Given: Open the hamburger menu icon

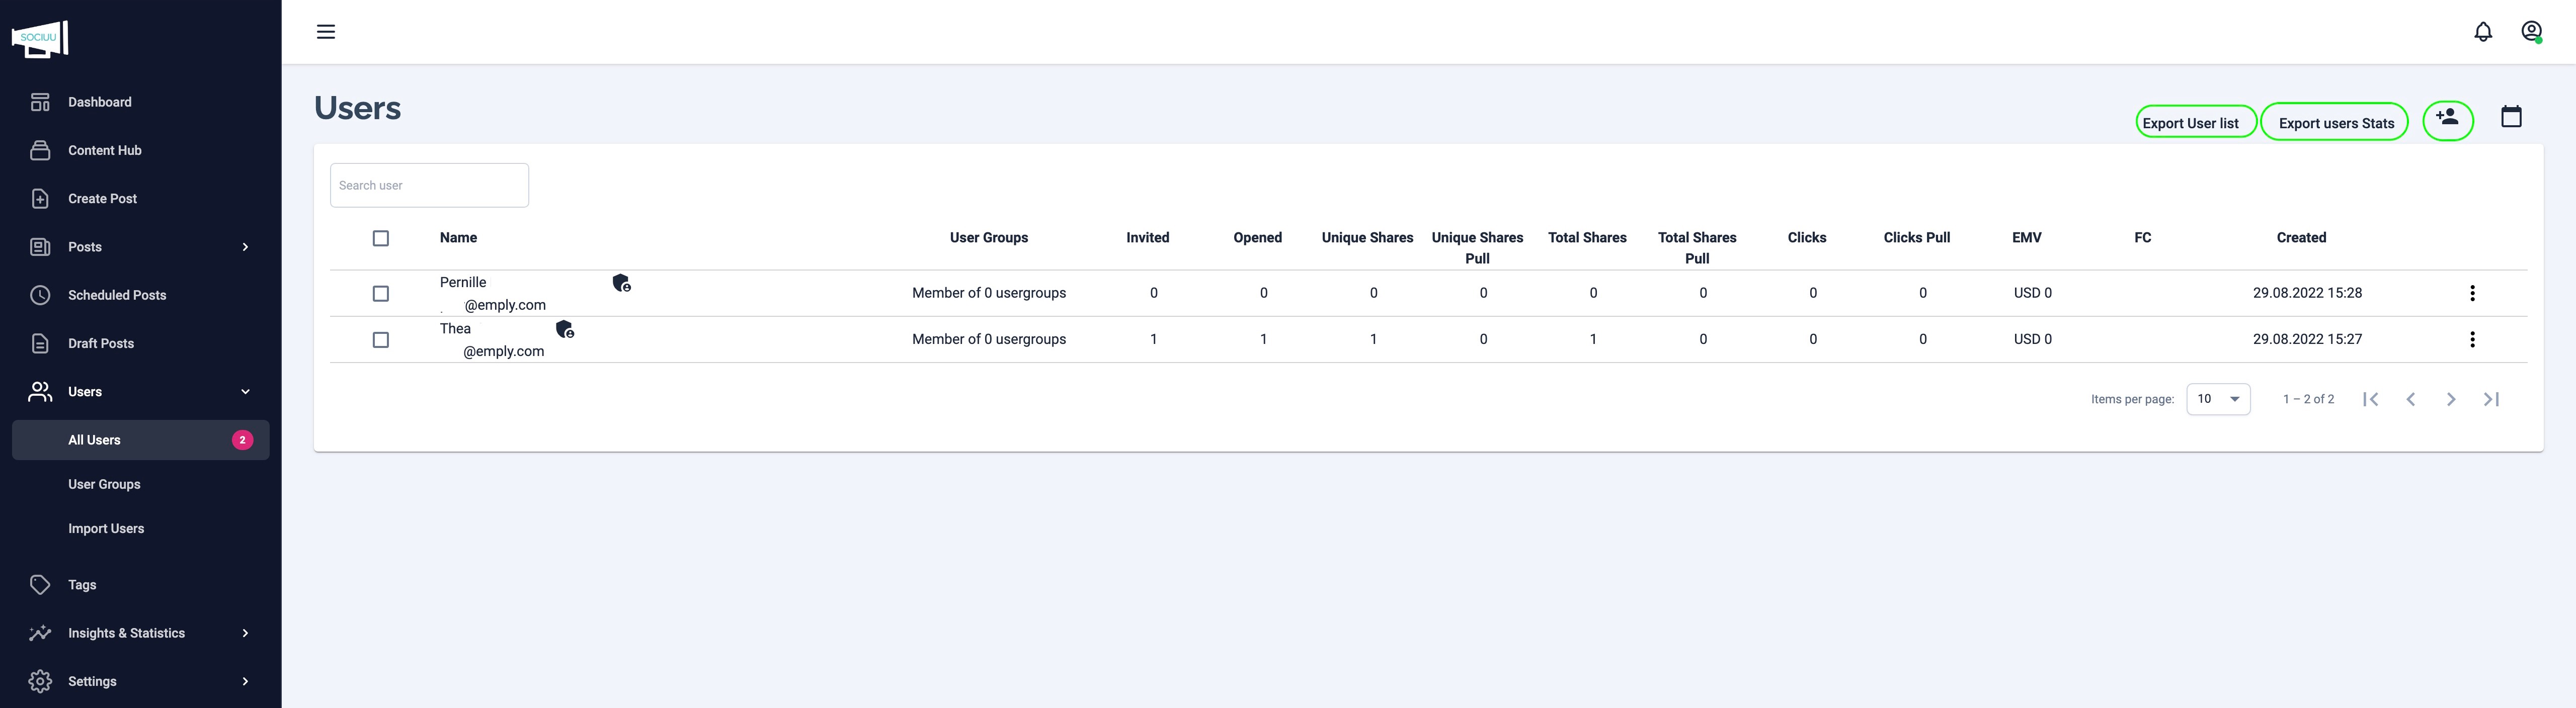Looking at the screenshot, I should 326,32.
